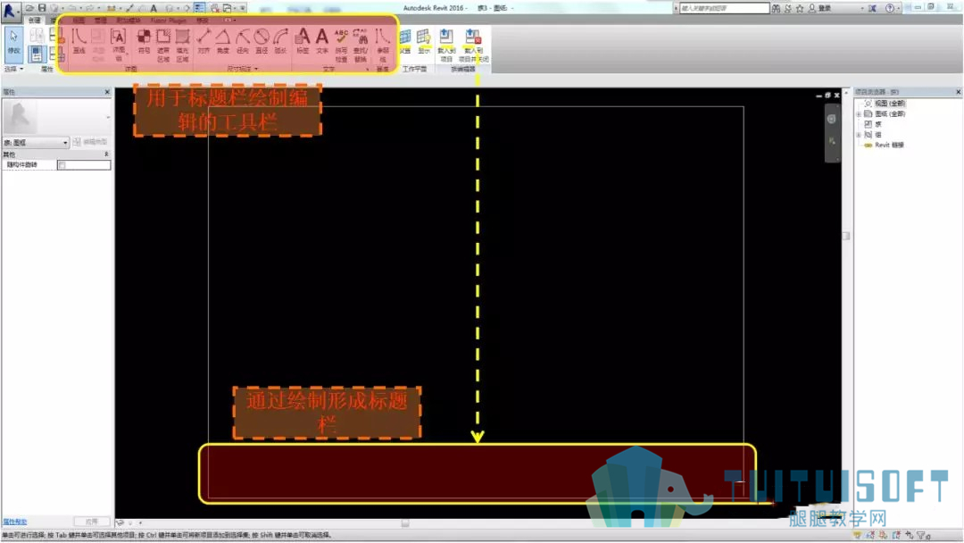Open the 属性帮助 link in properties panel
This screenshot has width=964, height=543.
[14, 522]
